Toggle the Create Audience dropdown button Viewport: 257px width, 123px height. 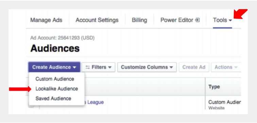(54, 67)
